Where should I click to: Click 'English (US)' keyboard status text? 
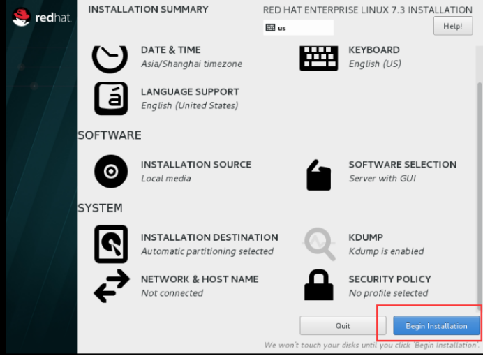click(x=375, y=64)
